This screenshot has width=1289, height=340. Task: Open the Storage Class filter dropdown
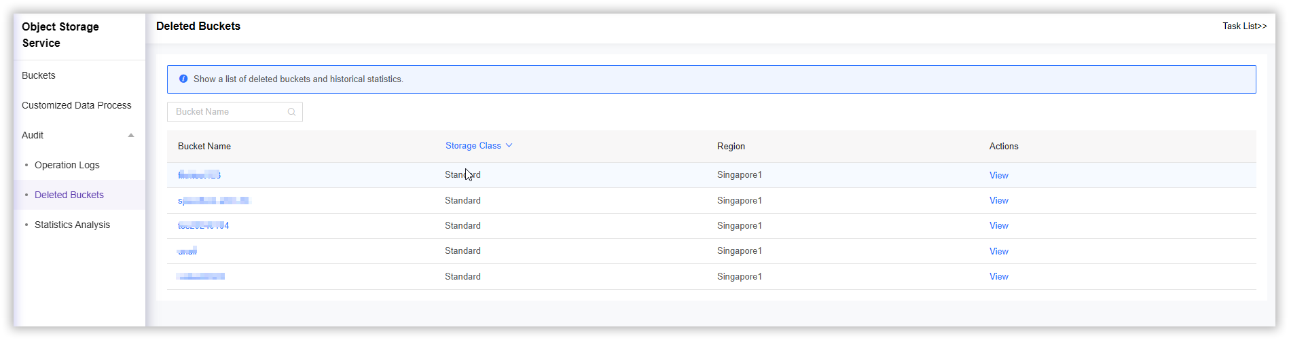click(473, 146)
